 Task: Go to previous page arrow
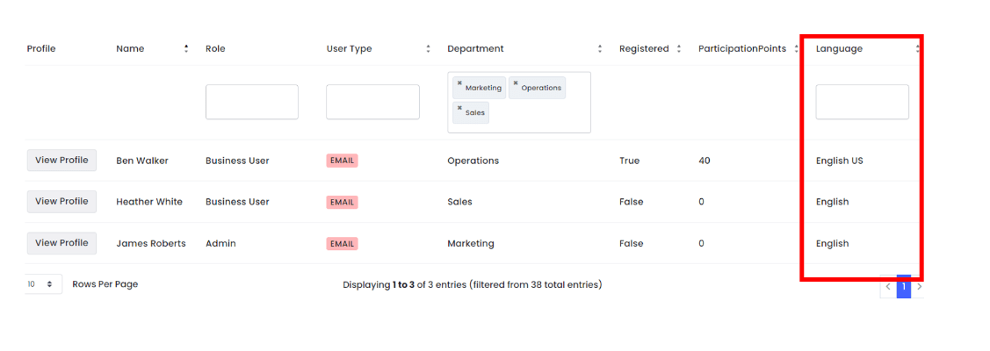(888, 286)
